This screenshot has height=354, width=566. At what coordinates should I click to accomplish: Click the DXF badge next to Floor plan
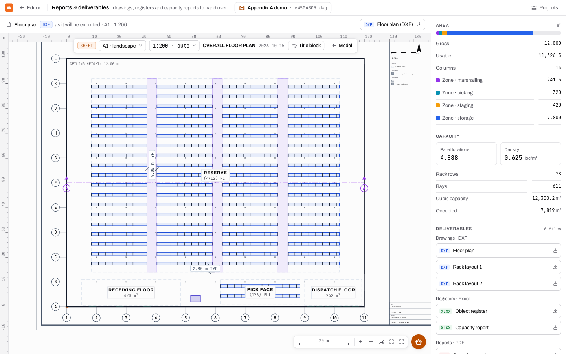pyautogui.click(x=46, y=24)
